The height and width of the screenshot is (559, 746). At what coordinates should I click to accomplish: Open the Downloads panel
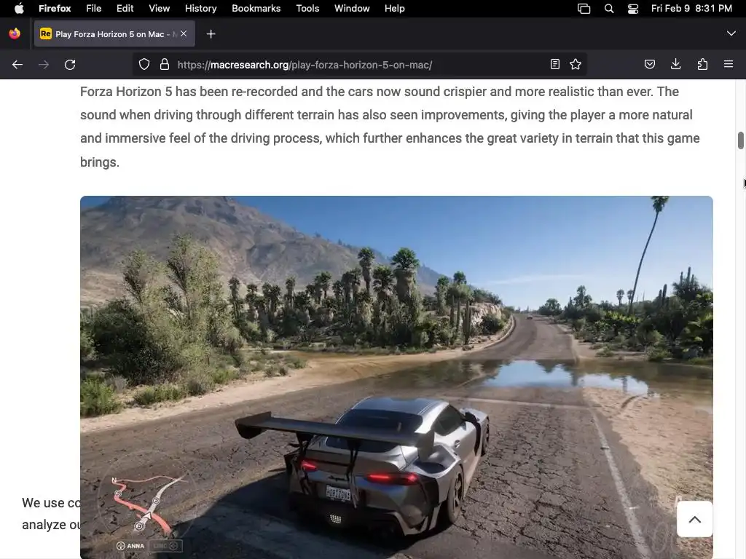coord(675,64)
